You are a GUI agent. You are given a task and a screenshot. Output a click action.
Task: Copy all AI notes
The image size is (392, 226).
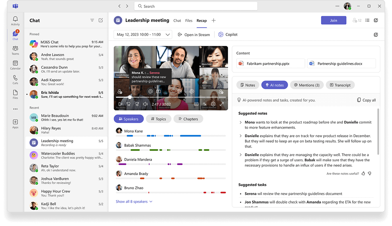tap(366, 100)
